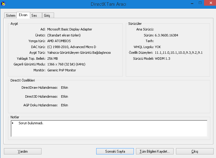
Task: Click the 'Aygıt' group heading
Action: [14, 24]
